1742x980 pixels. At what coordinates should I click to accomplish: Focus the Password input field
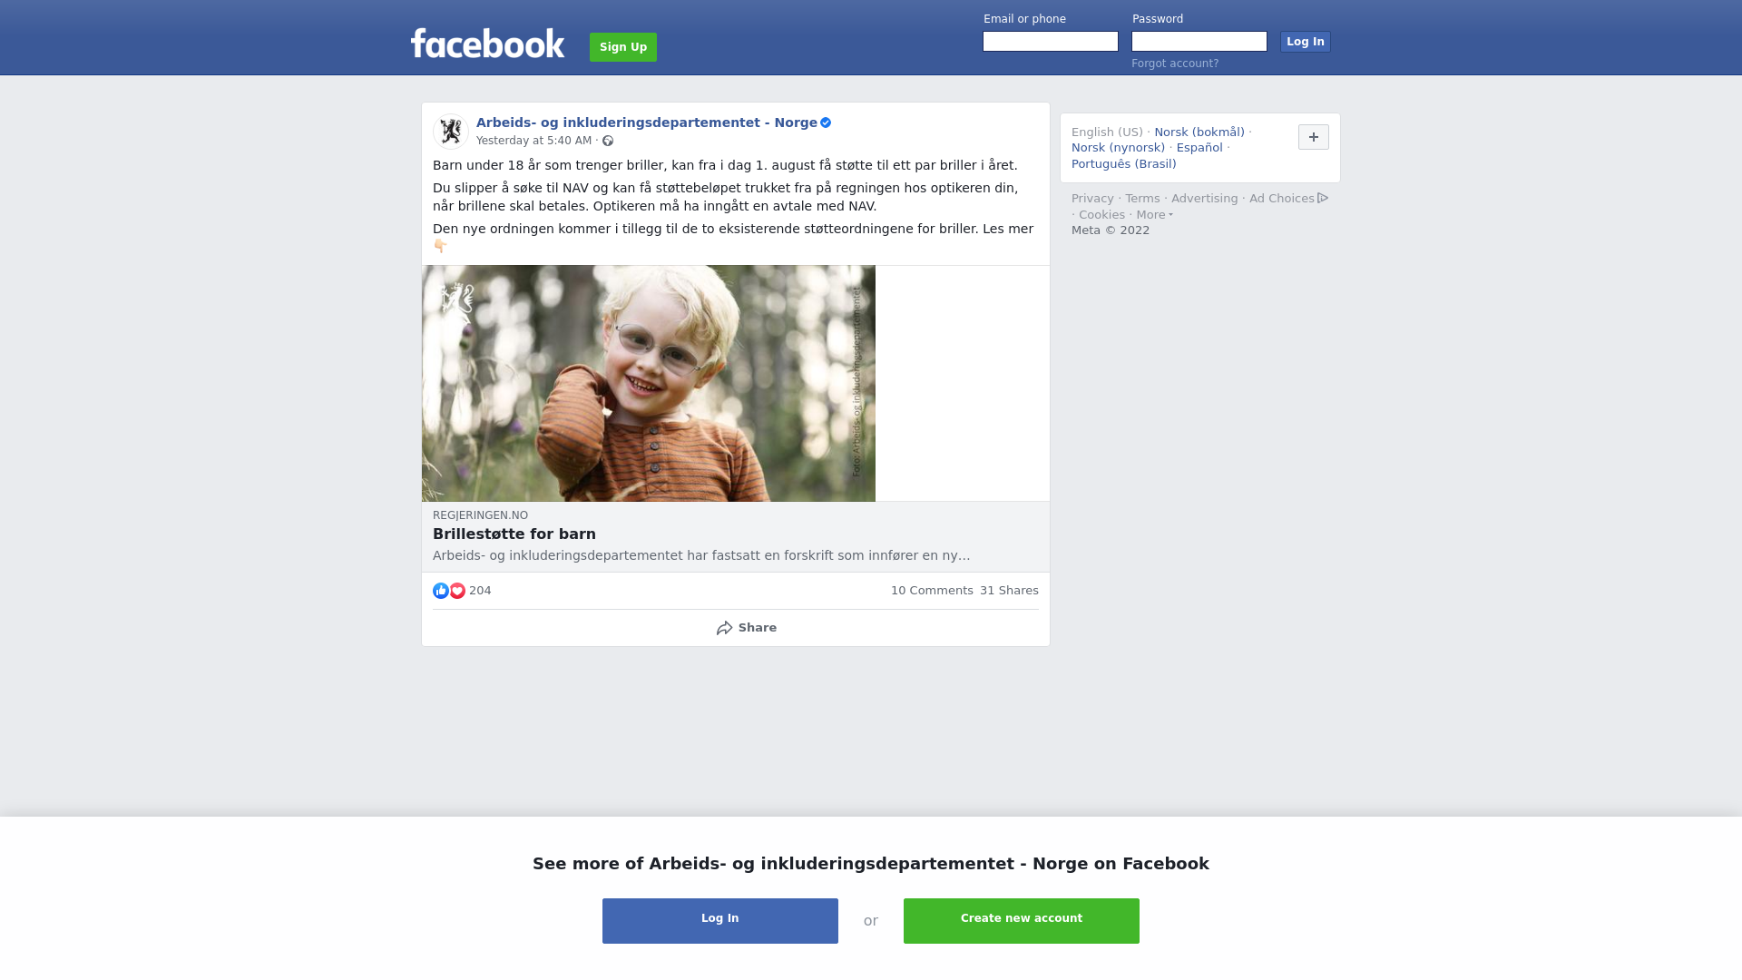[x=1199, y=42]
